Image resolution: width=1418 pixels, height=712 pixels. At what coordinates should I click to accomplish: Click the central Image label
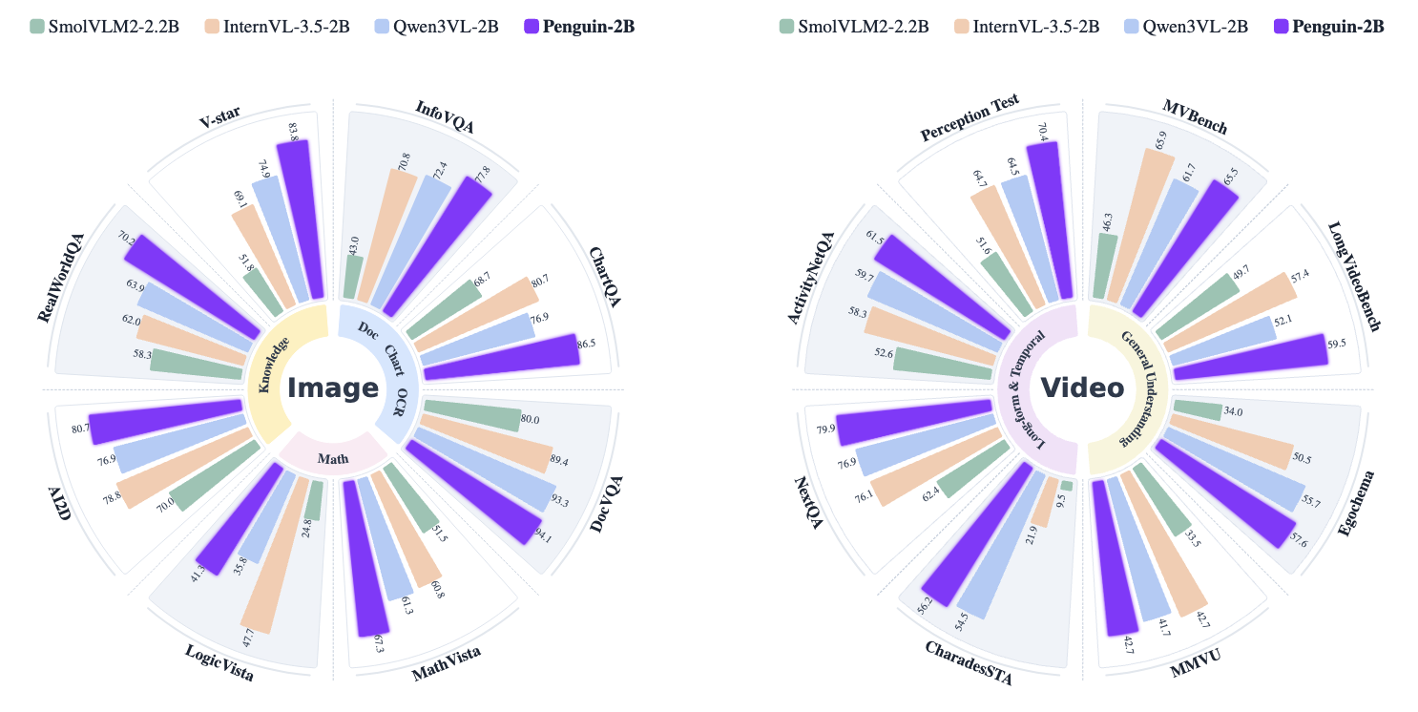[x=333, y=387]
